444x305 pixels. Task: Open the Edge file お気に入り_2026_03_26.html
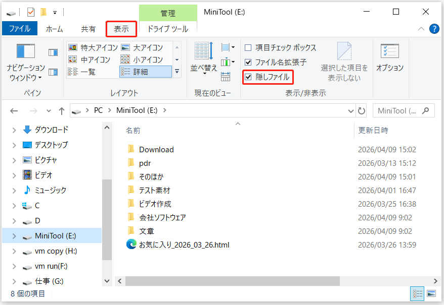click(184, 245)
